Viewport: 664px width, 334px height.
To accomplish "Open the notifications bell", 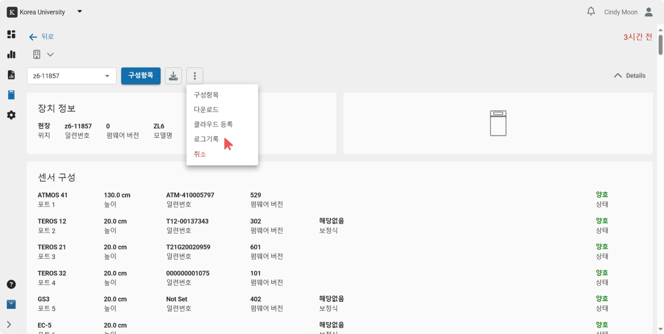I will click(591, 11).
